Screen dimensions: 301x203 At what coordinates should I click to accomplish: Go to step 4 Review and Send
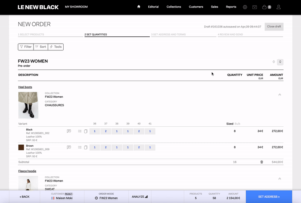tap(250, 35)
